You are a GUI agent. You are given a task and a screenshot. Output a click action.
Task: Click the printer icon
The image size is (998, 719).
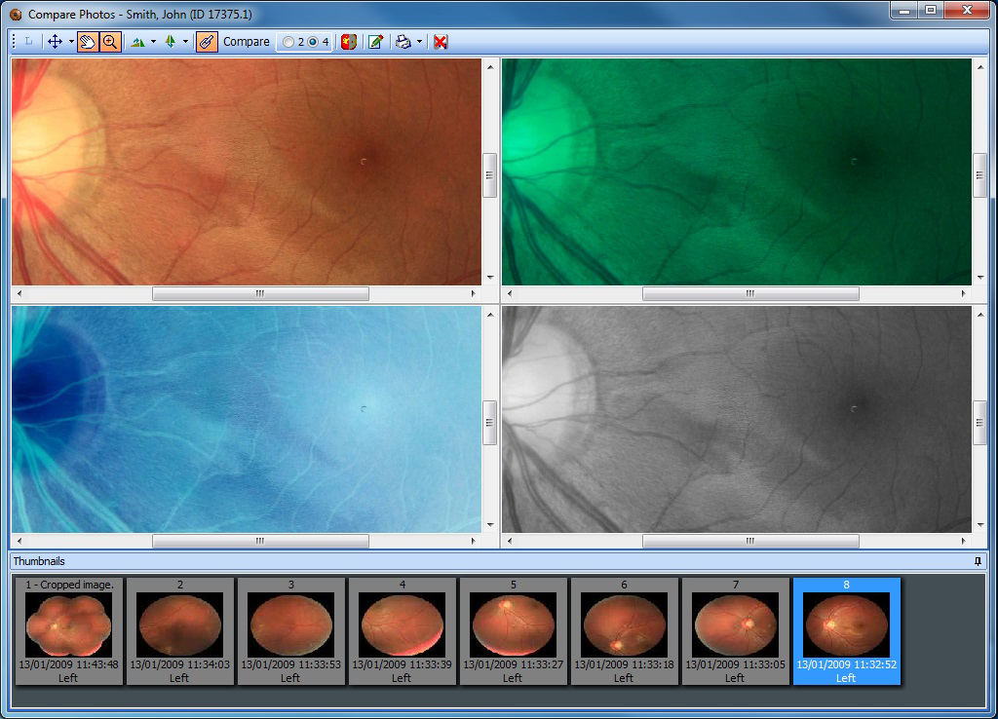click(403, 42)
